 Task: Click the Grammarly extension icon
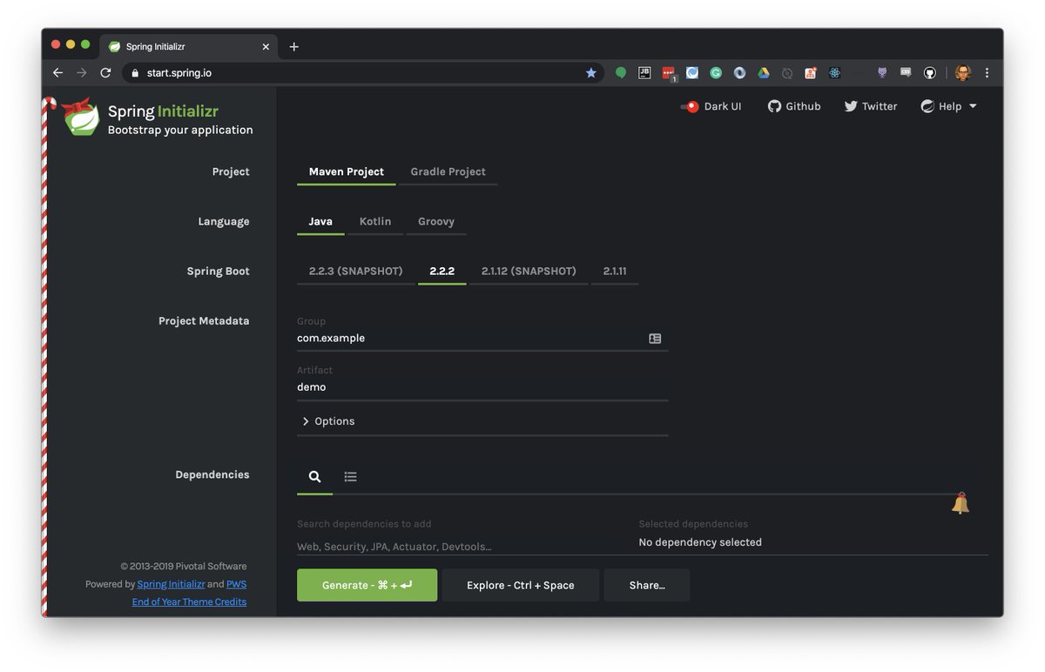coord(716,73)
